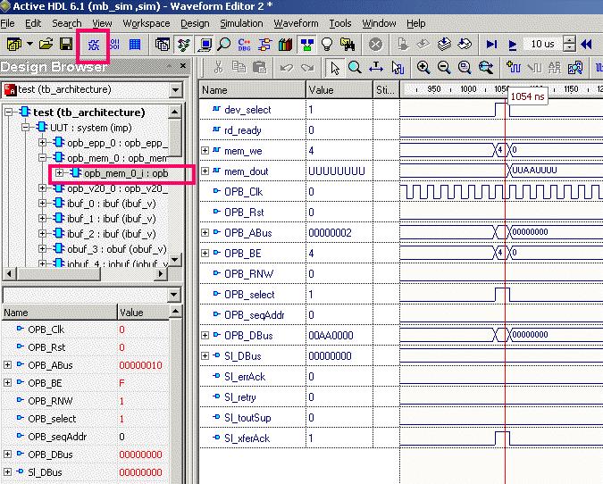Click the copy icon in the waveform toolbar
603x484 pixels.
(x=239, y=67)
